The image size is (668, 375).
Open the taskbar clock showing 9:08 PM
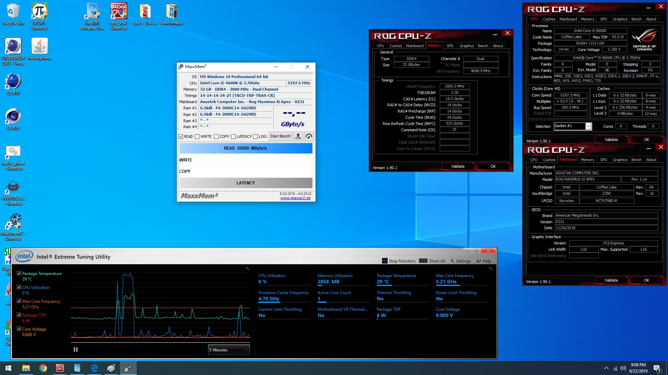pos(638,368)
